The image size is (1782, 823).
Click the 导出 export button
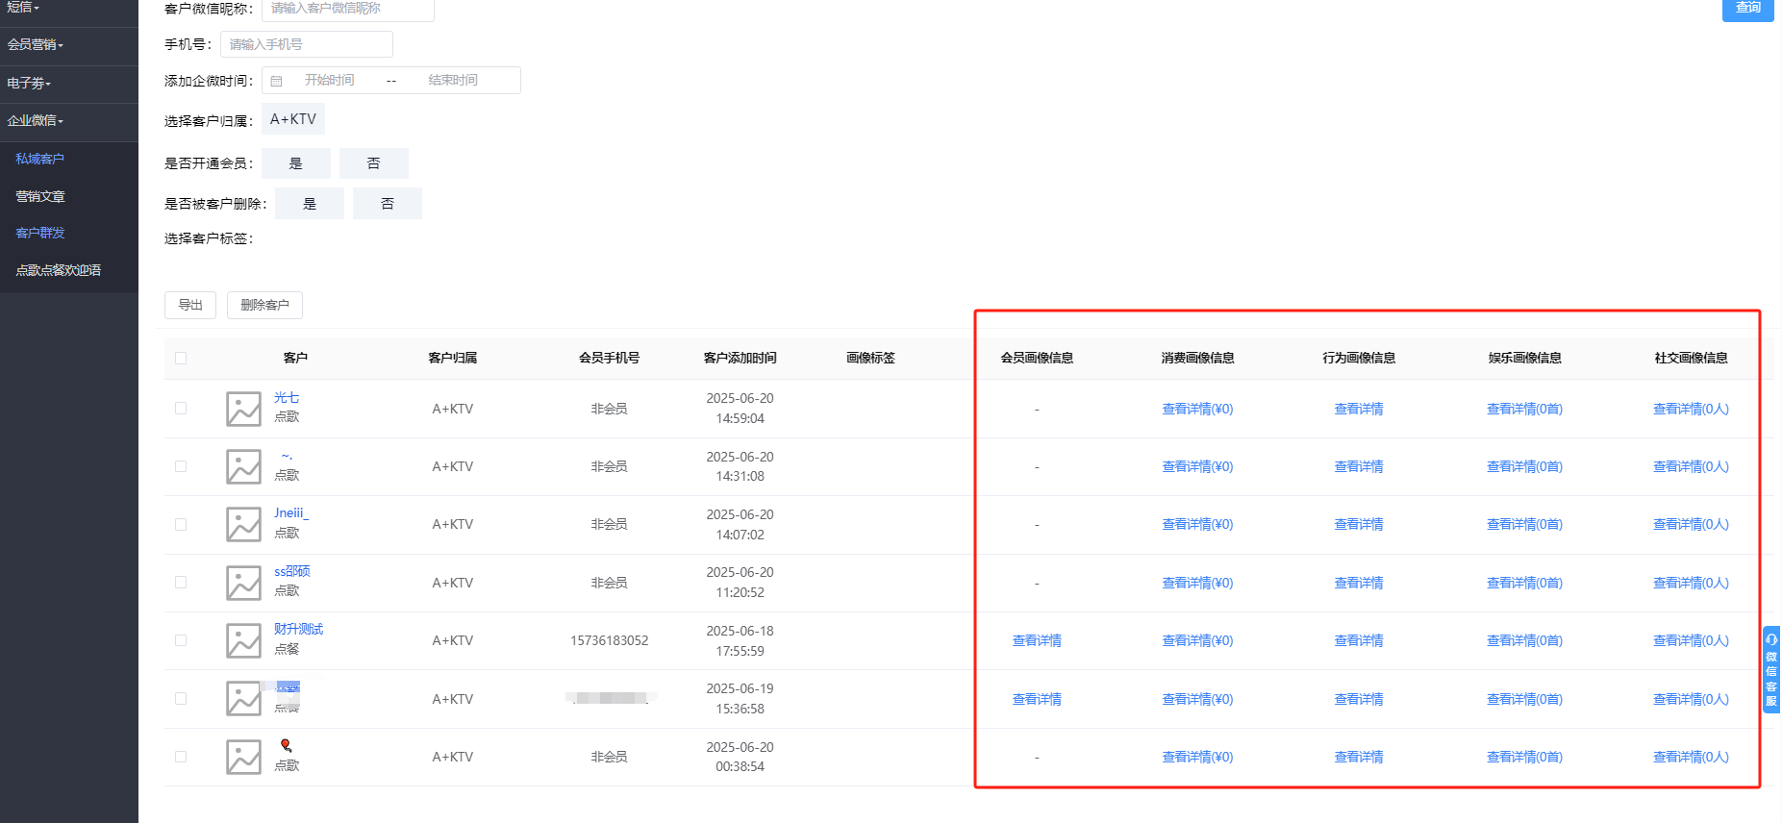point(190,305)
